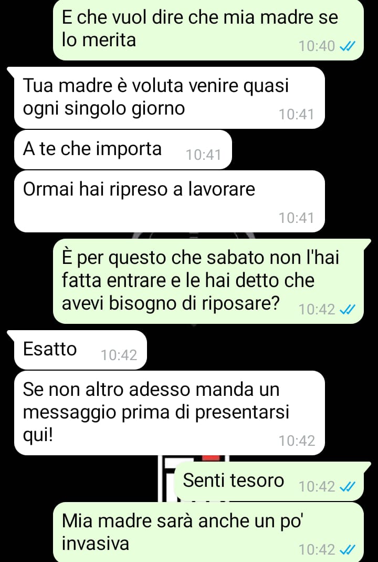The height and width of the screenshot is (562, 378).
Task: Tap the 10:40 timestamp on the top message
Action: pyautogui.click(x=317, y=46)
